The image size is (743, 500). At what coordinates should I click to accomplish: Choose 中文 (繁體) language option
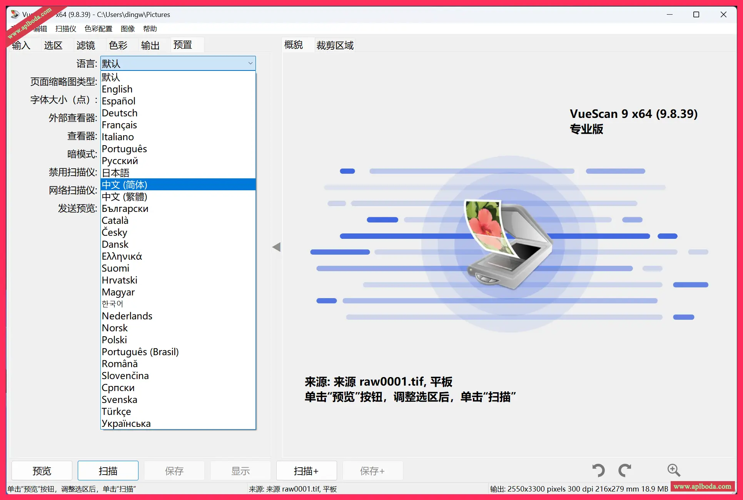(124, 197)
